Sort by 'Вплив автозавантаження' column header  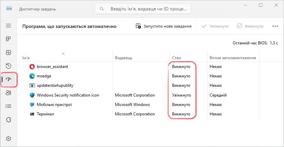tap(232, 58)
